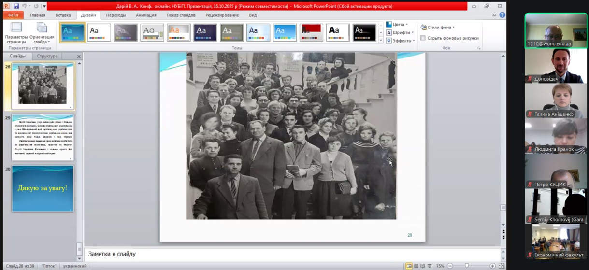Open the Стили фона dropdown
This screenshot has height=270, width=589.
click(x=438, y=28)
